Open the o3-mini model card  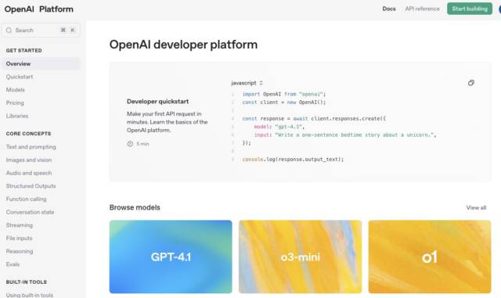point(300,257)
